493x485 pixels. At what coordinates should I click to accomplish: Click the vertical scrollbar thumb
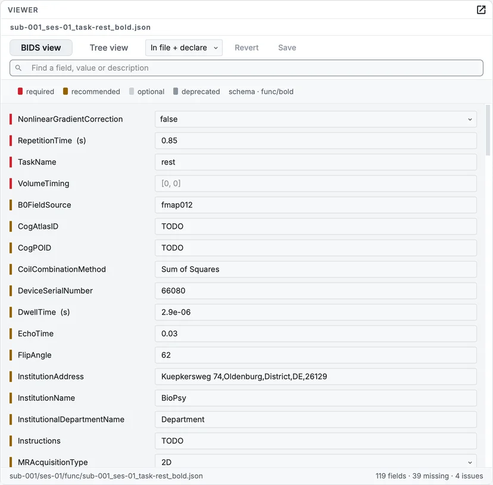click(488, 130)
